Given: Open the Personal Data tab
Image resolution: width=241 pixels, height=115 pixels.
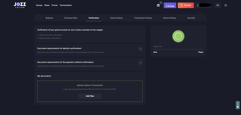Looking at the screenshot, I should 71,18.
